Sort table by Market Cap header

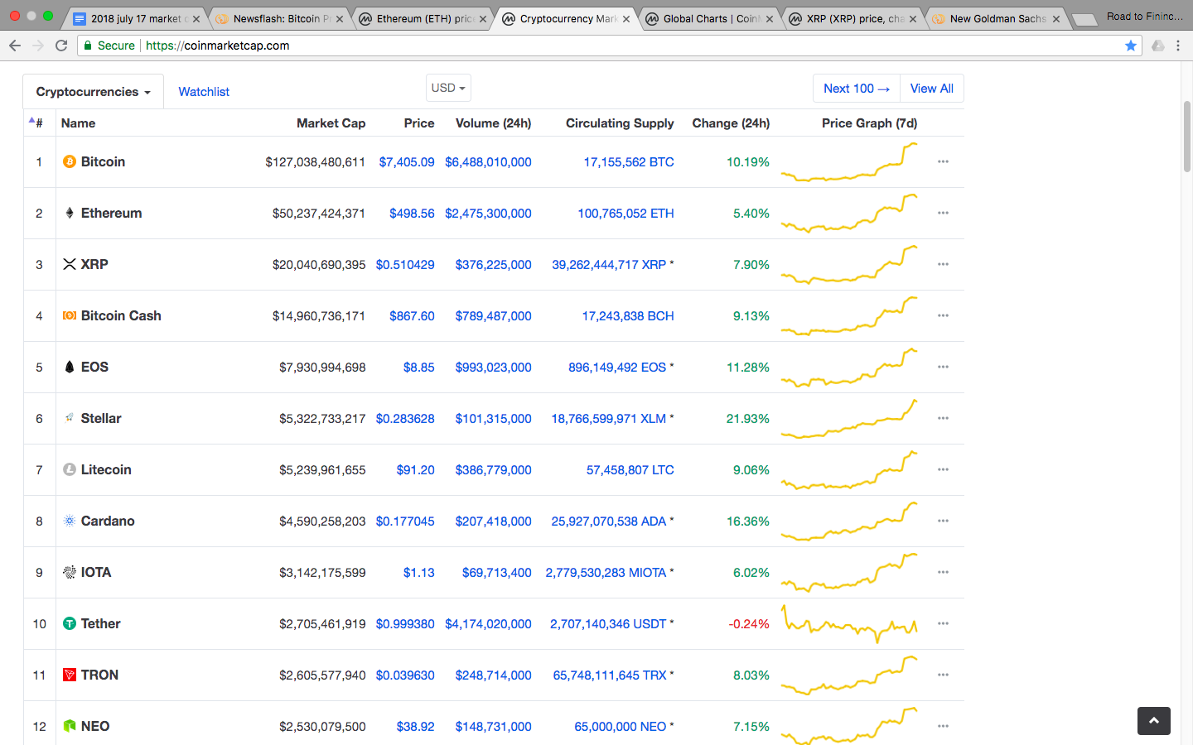331,123
